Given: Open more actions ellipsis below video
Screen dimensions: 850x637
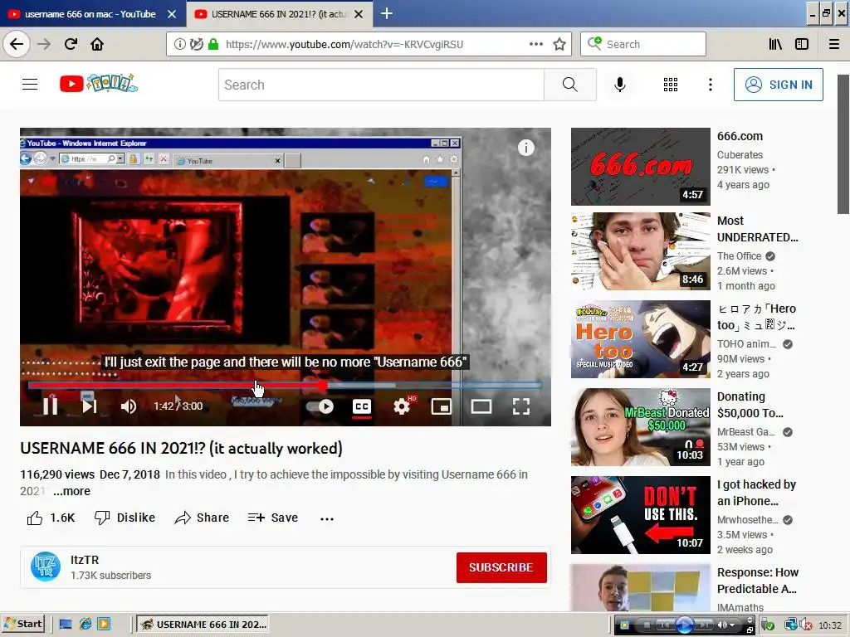Looking at the screenshot, I should [327, 519].
